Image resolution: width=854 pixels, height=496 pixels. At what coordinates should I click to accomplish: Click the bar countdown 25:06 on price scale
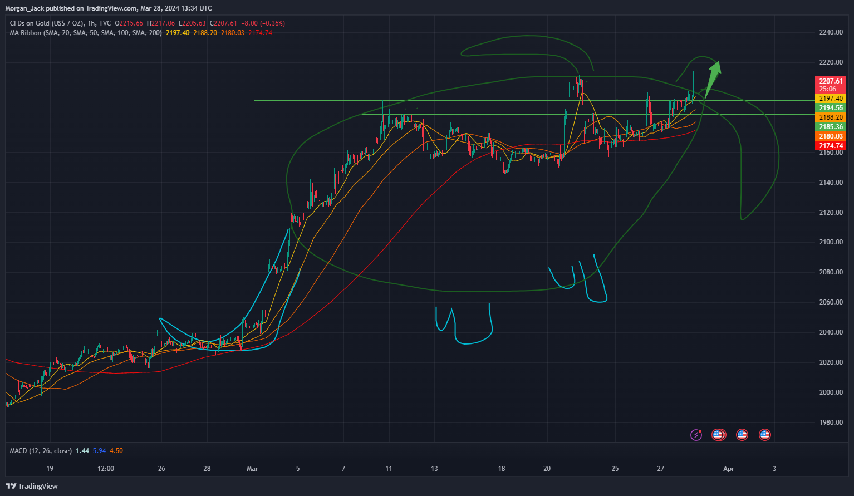tap(827, 89)
